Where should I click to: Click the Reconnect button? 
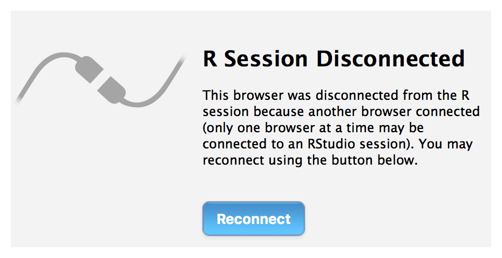pos(253,219)
